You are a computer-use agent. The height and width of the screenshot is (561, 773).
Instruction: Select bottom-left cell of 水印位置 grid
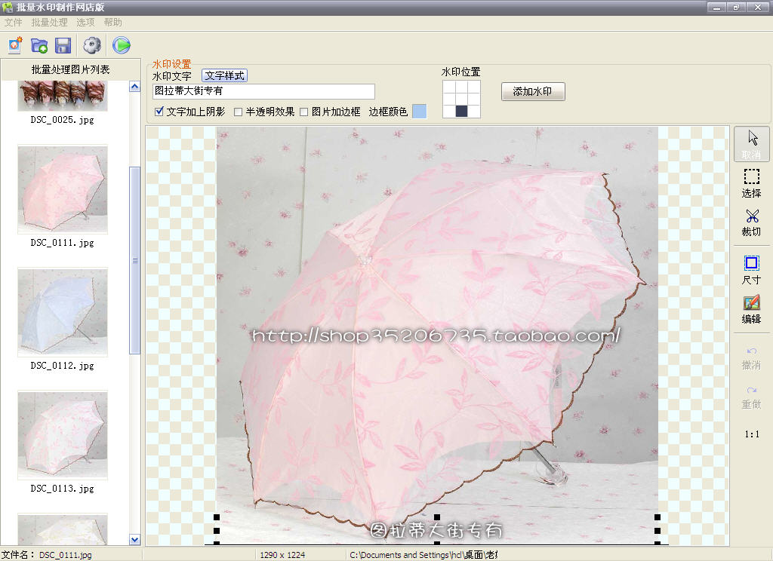449,112
